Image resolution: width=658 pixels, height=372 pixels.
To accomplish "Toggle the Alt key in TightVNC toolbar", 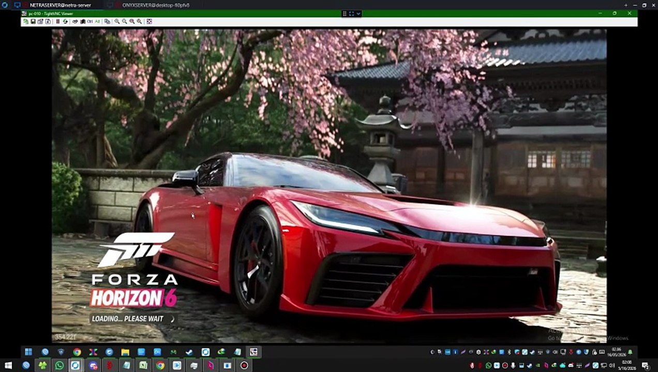I will click(97, 22).
